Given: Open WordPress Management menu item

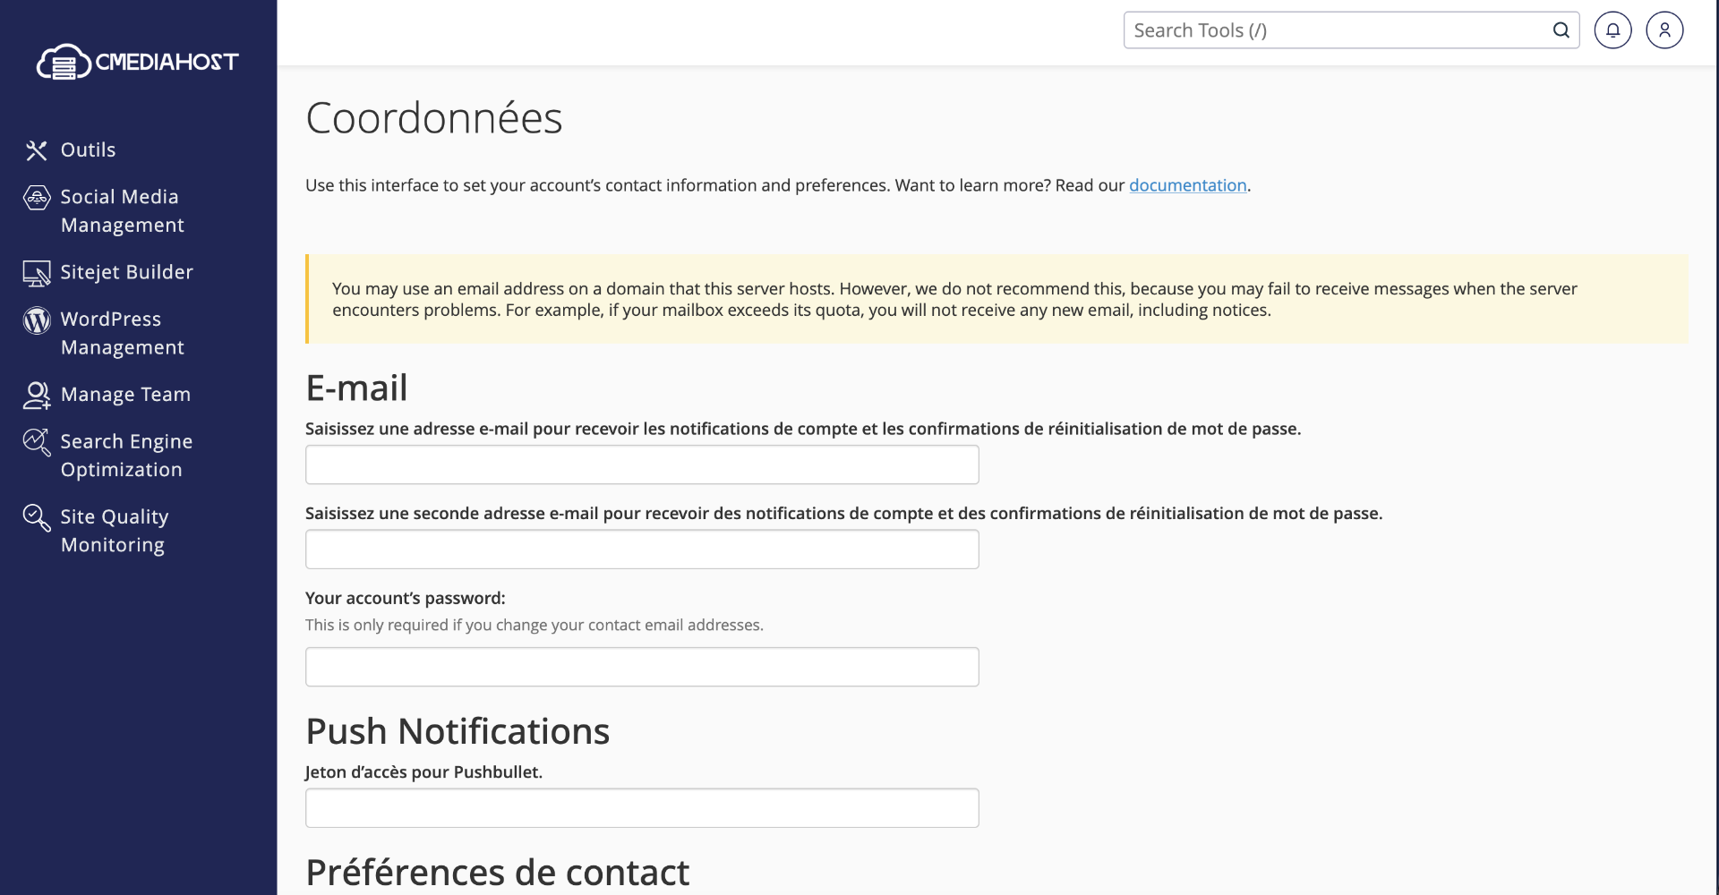Looking at the screenshot, I should point(123,333).
